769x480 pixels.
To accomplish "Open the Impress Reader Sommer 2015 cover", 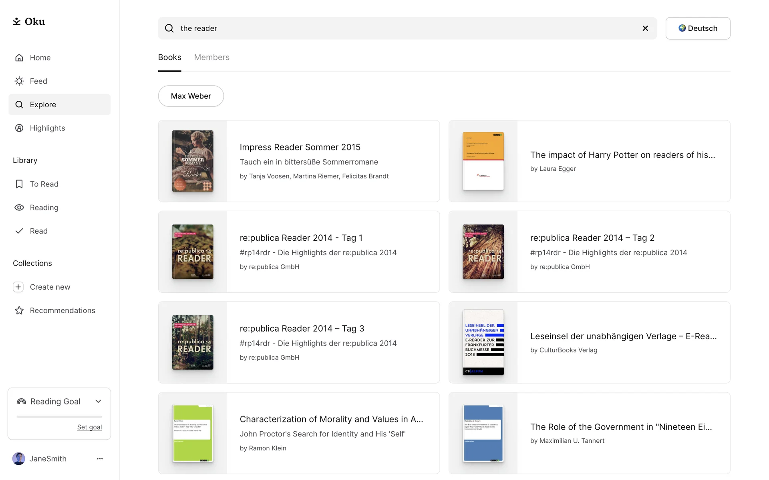I will pos(193,161).
